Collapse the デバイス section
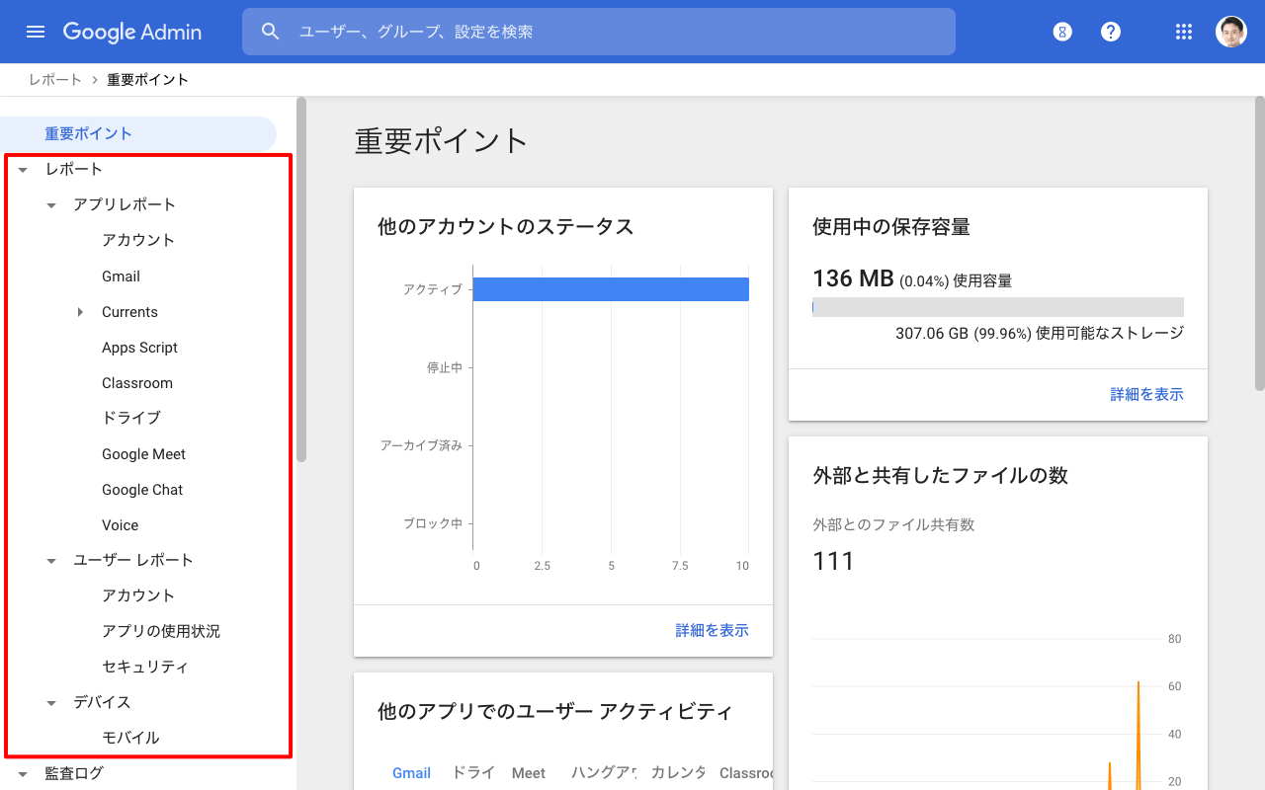The width and height of the screenshot is (1265, 790). 51,703
